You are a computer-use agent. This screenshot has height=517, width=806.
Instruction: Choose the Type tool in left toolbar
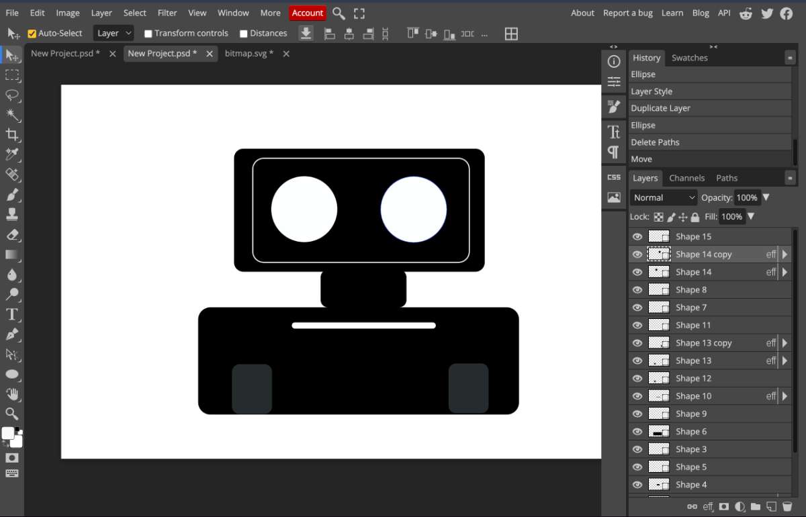12,314
